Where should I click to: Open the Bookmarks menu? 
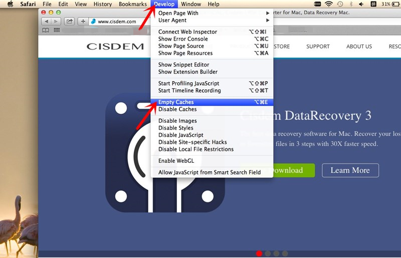pyautogui.click(x=133, y=4)
